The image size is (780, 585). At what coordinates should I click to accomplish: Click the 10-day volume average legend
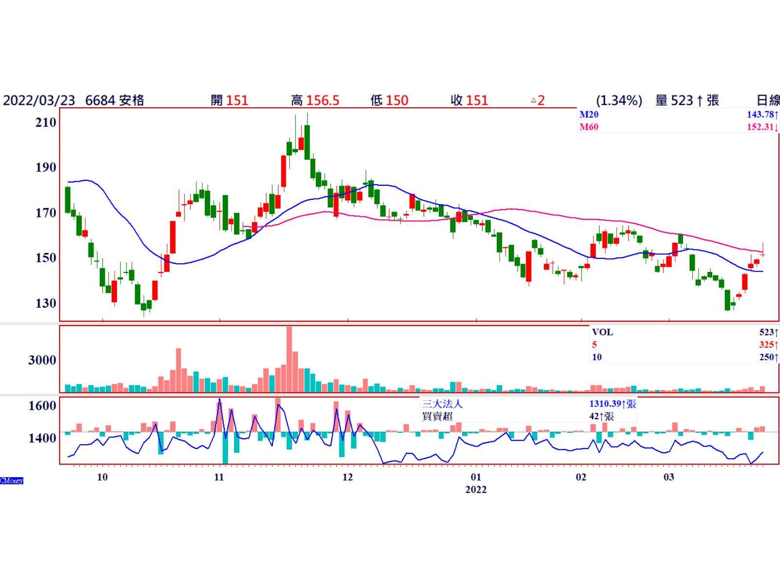point(597,357)
